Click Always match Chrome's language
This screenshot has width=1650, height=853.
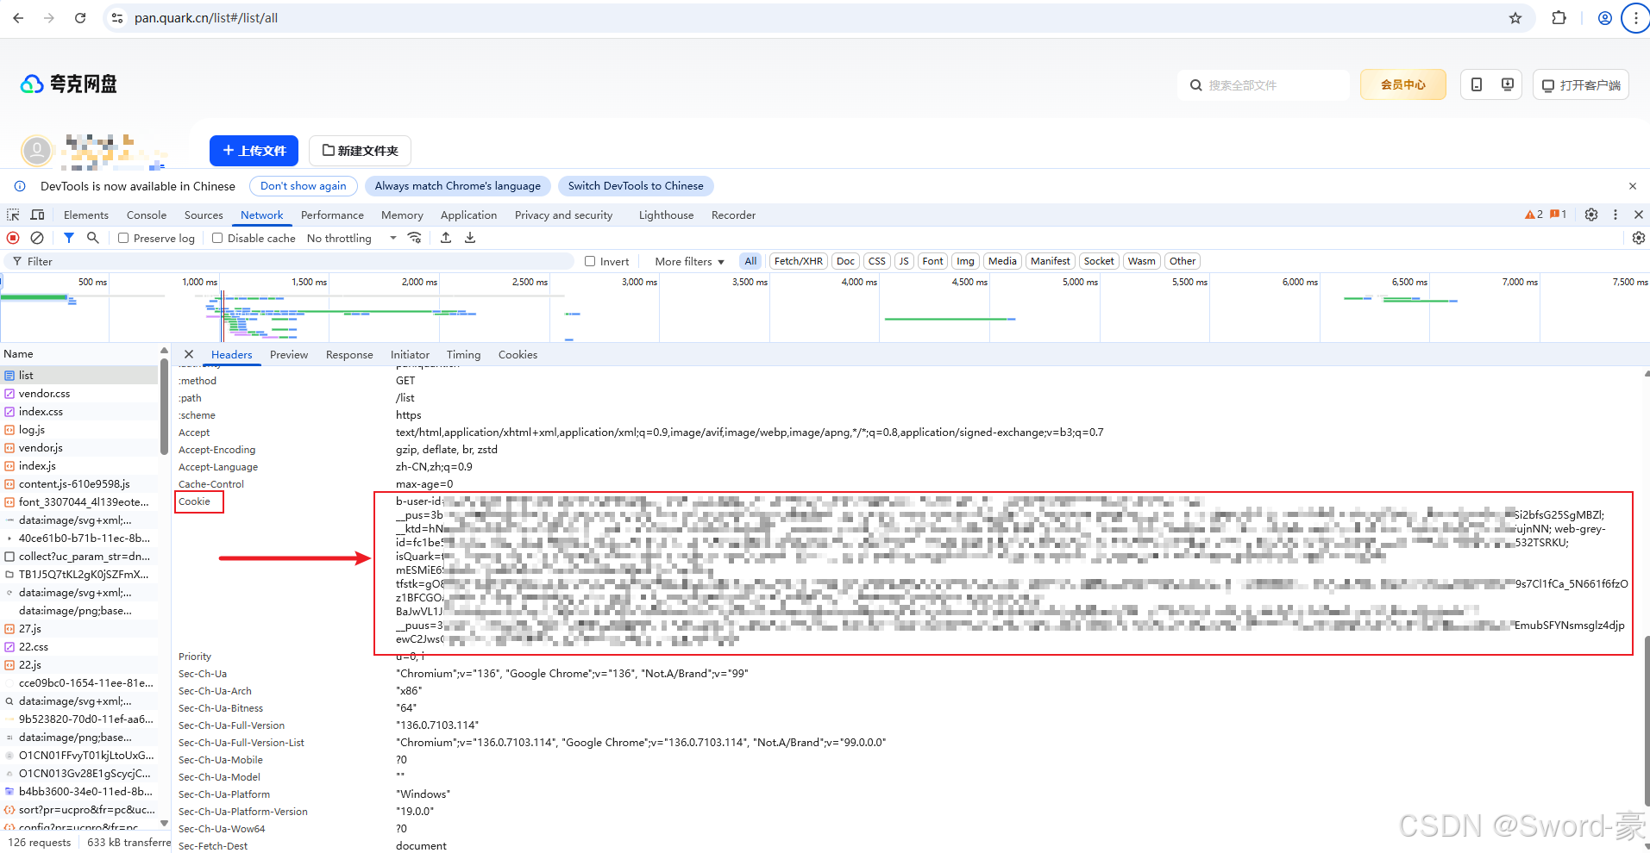[457, 186]
